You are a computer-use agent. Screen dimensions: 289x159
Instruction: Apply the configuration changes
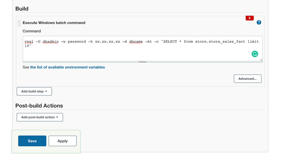tap(62, 141)
